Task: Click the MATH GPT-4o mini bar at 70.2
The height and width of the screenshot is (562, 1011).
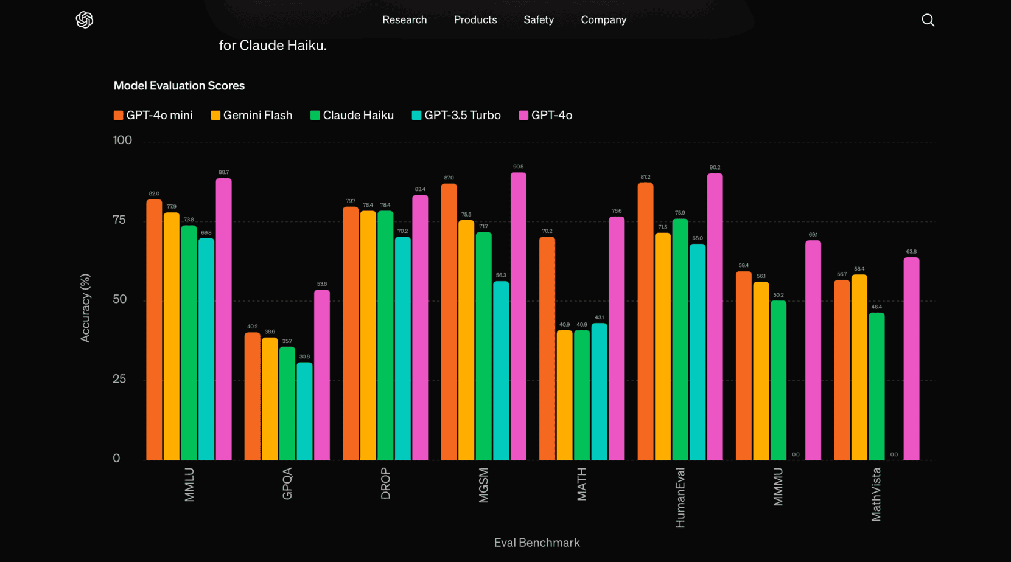Action: [x=547, y=349]
